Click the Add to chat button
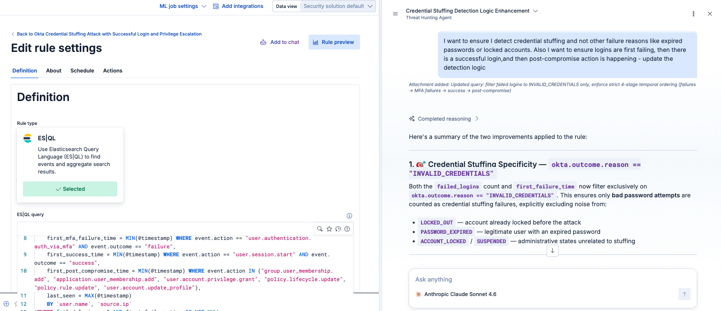Screen dimensions: 721x311 (280, 42)
